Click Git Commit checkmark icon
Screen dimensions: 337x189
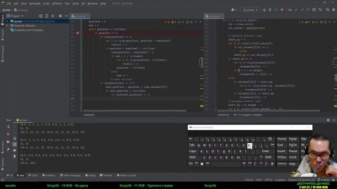tap(302, 10)
